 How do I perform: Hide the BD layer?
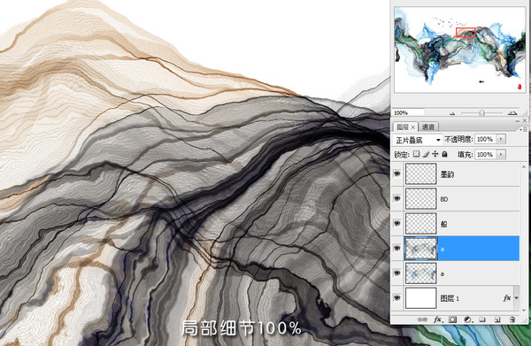tap(396, 198)
